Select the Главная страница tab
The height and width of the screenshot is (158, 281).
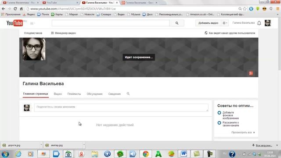click(36, 93)
